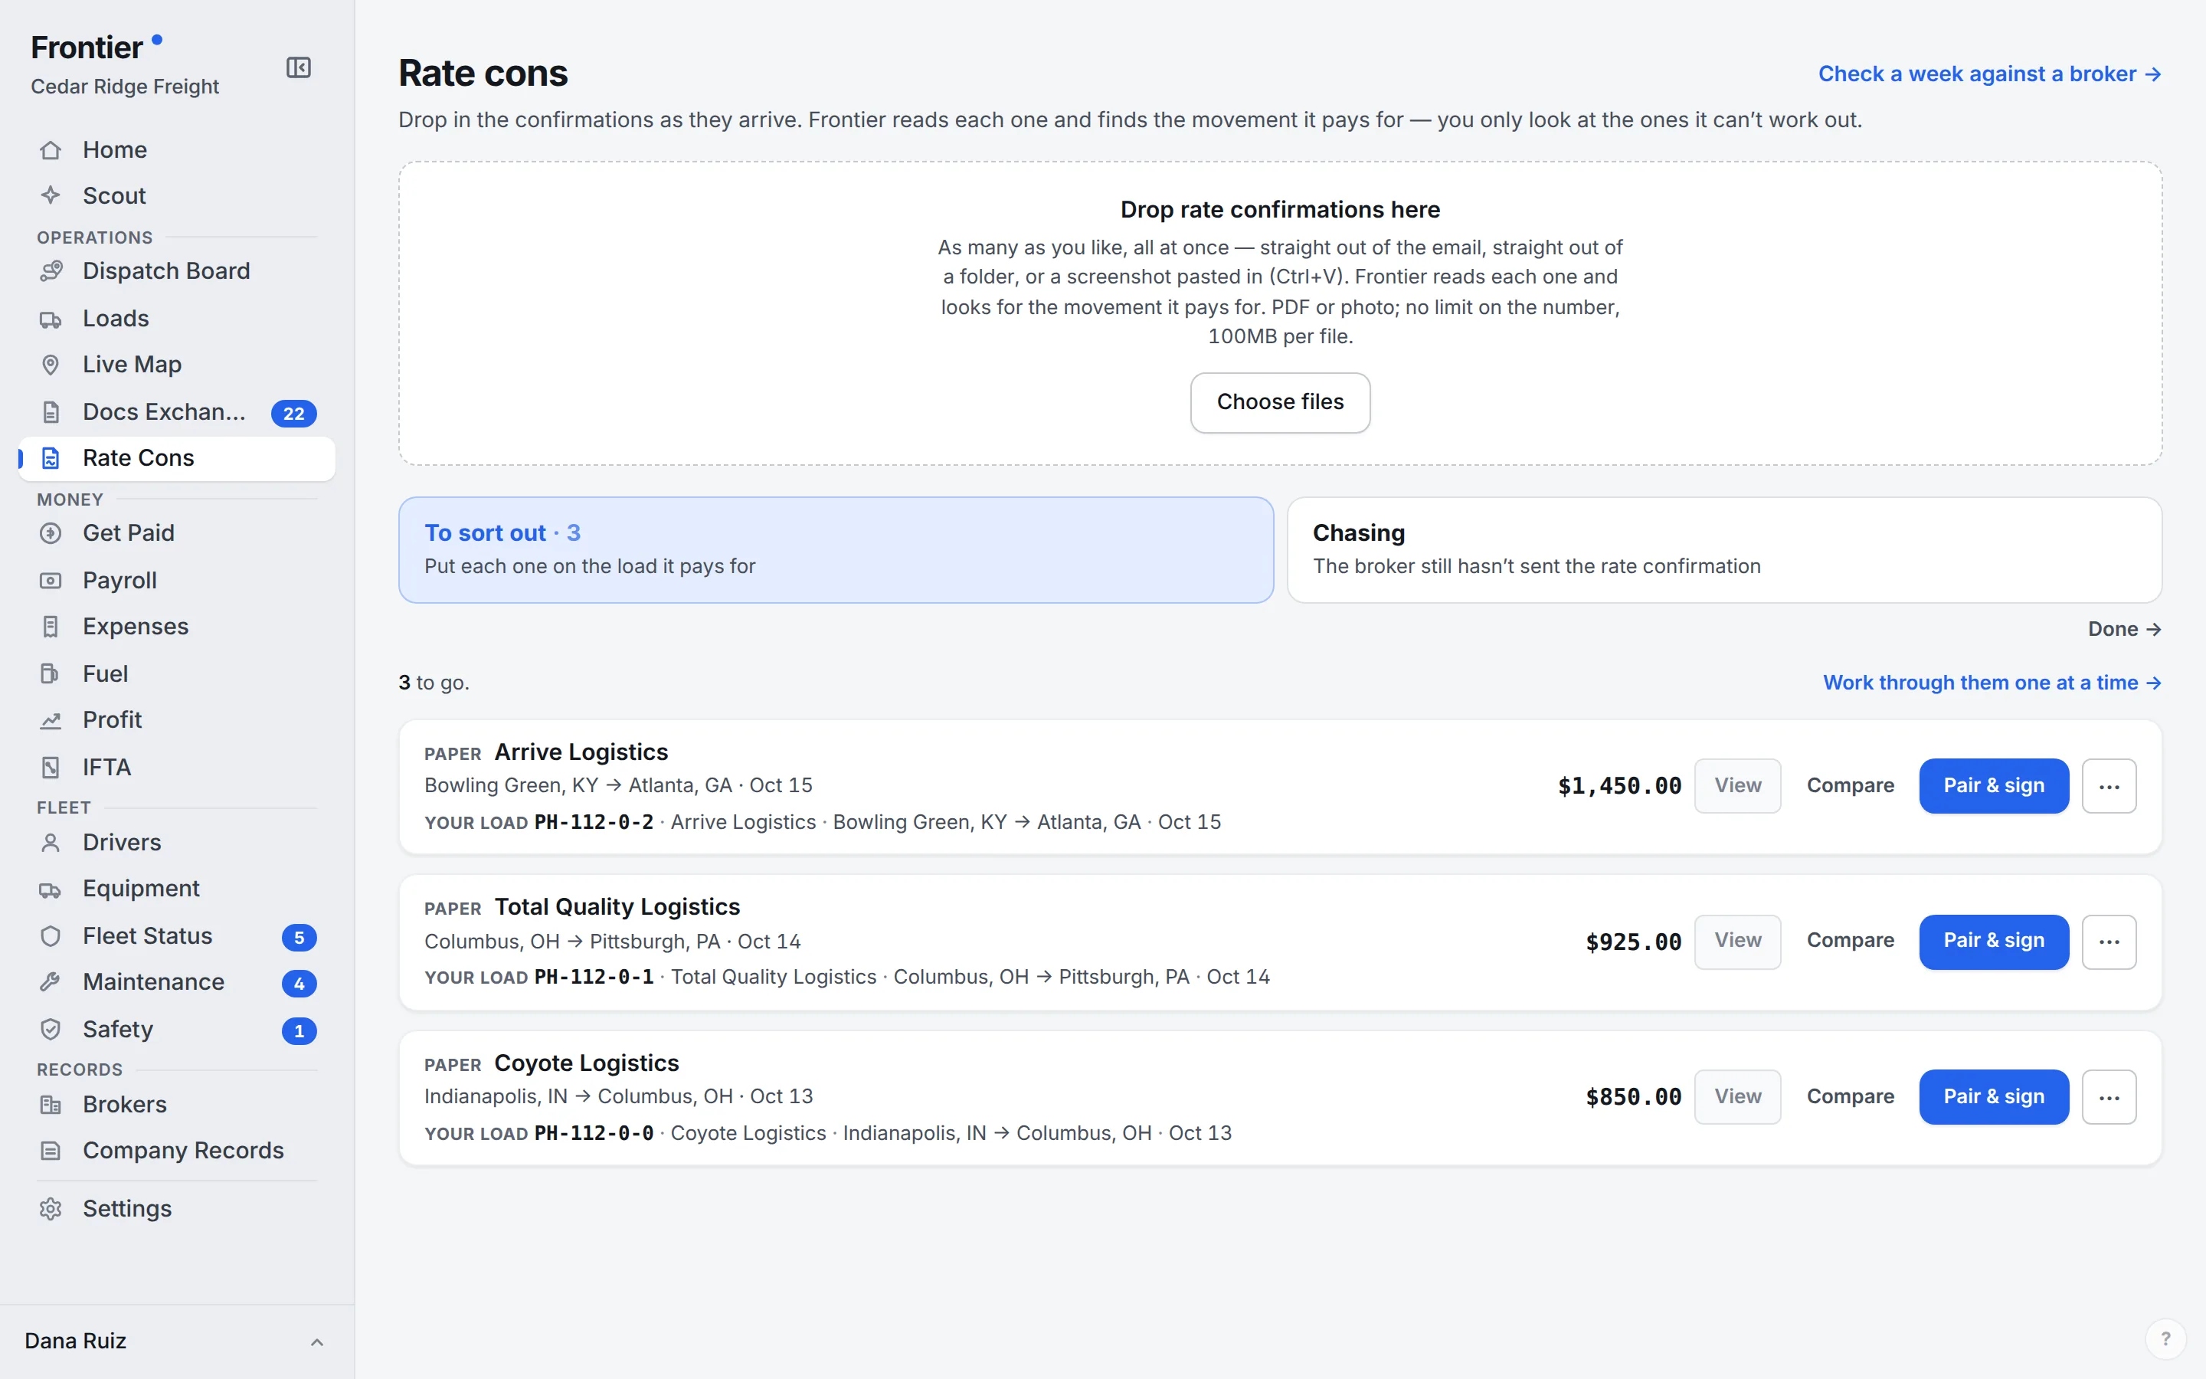
Task: Open Docs Exchange document icon
Action: (51, 412)
